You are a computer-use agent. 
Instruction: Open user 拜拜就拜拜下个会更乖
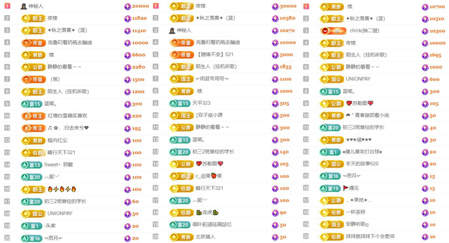pos(370,236)
